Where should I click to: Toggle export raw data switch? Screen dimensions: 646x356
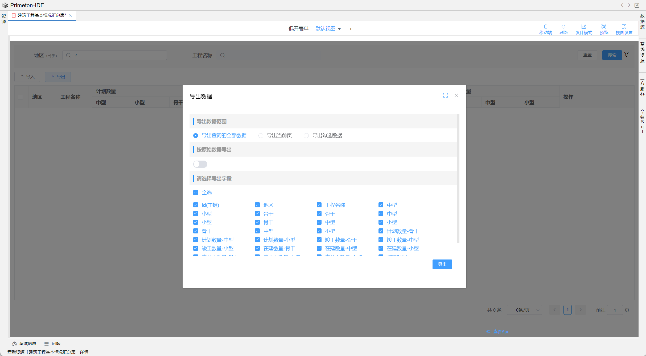coord(200,164)
